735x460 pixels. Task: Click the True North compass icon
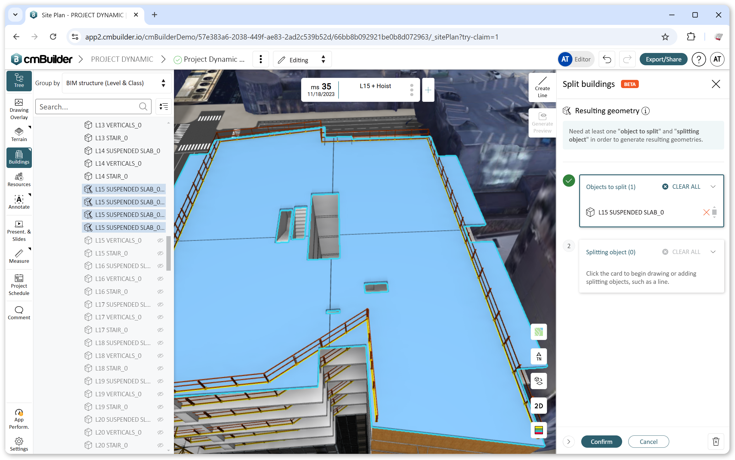538,356
